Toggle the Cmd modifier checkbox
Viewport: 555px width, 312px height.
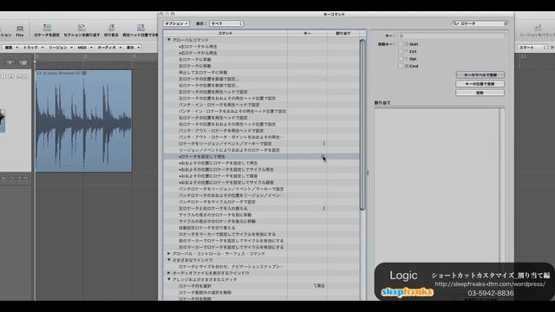pos(401,66)
